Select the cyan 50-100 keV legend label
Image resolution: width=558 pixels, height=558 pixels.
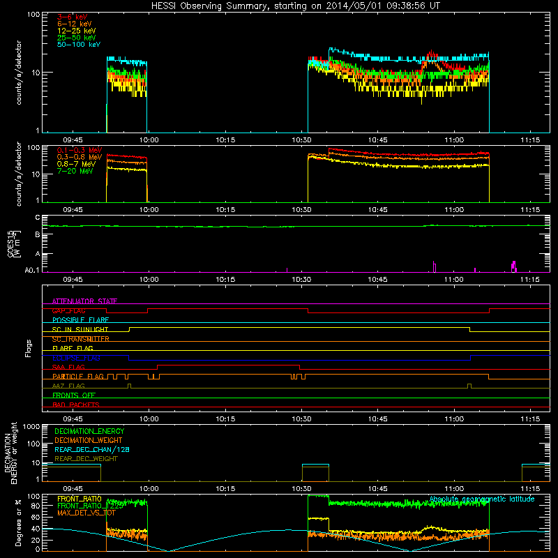[79, 45]
